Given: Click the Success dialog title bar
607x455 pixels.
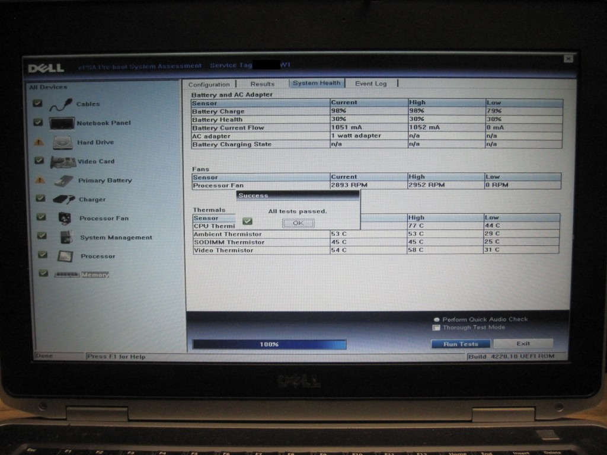Looking at the screenshot, I should (298, 196).
